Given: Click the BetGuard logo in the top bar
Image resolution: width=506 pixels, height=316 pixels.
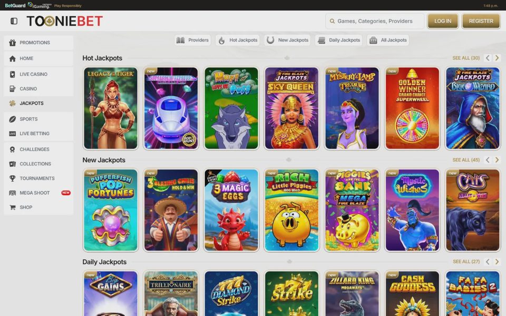Looking at the screenshot, I should coord(15,5).
